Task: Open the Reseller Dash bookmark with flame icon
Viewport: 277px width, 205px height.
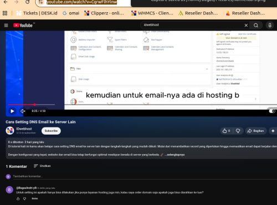Action: [245, 13]
